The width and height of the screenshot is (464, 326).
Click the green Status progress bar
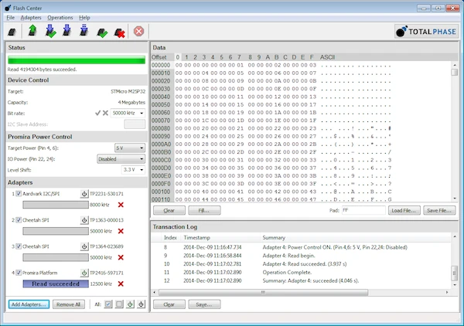pyautogui.click(x=77, y=60)
